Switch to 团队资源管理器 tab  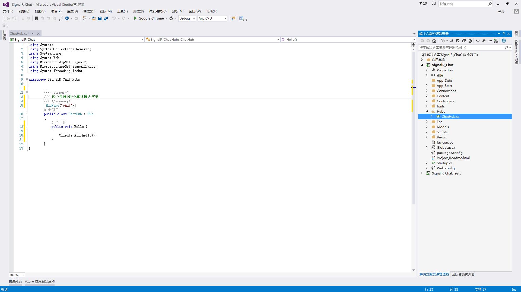[463, 274]
